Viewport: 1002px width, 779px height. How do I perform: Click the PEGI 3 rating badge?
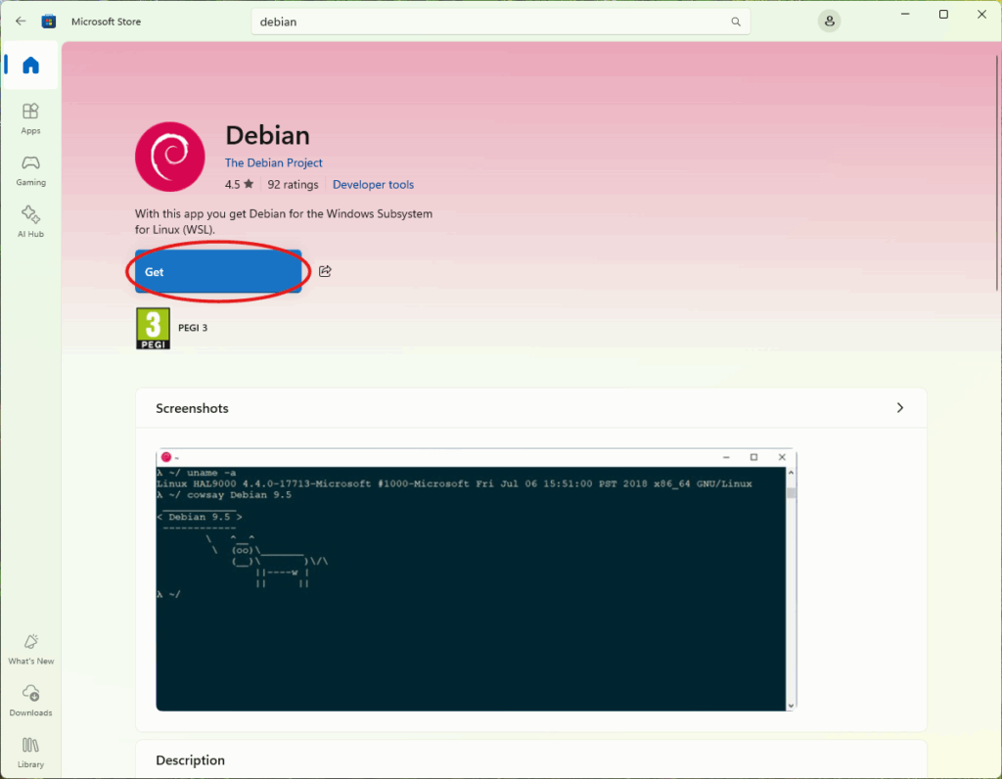(x=153, y=329)
